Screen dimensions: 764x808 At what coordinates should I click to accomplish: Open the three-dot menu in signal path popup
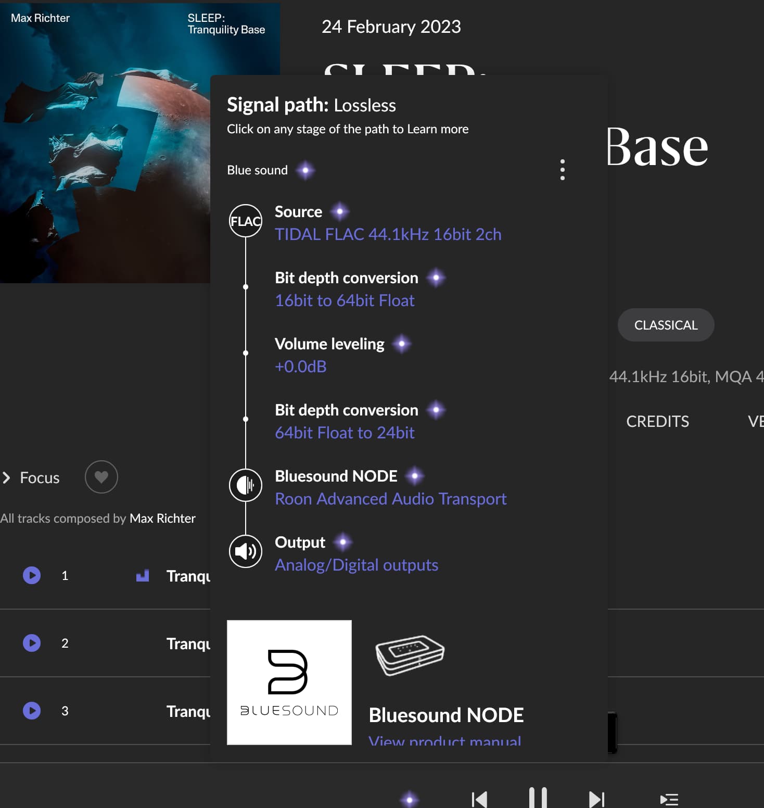[x=562, y=170]
